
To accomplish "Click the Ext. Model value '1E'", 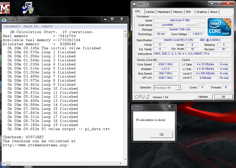I will pos(192,49).
